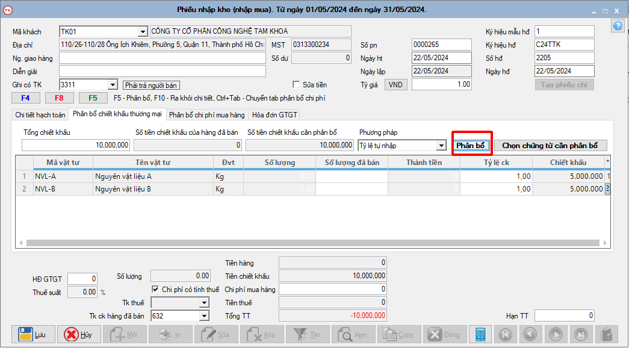629x348 pixels.
Task: Click the Tìm filter search button
Action: coord(308,334)
